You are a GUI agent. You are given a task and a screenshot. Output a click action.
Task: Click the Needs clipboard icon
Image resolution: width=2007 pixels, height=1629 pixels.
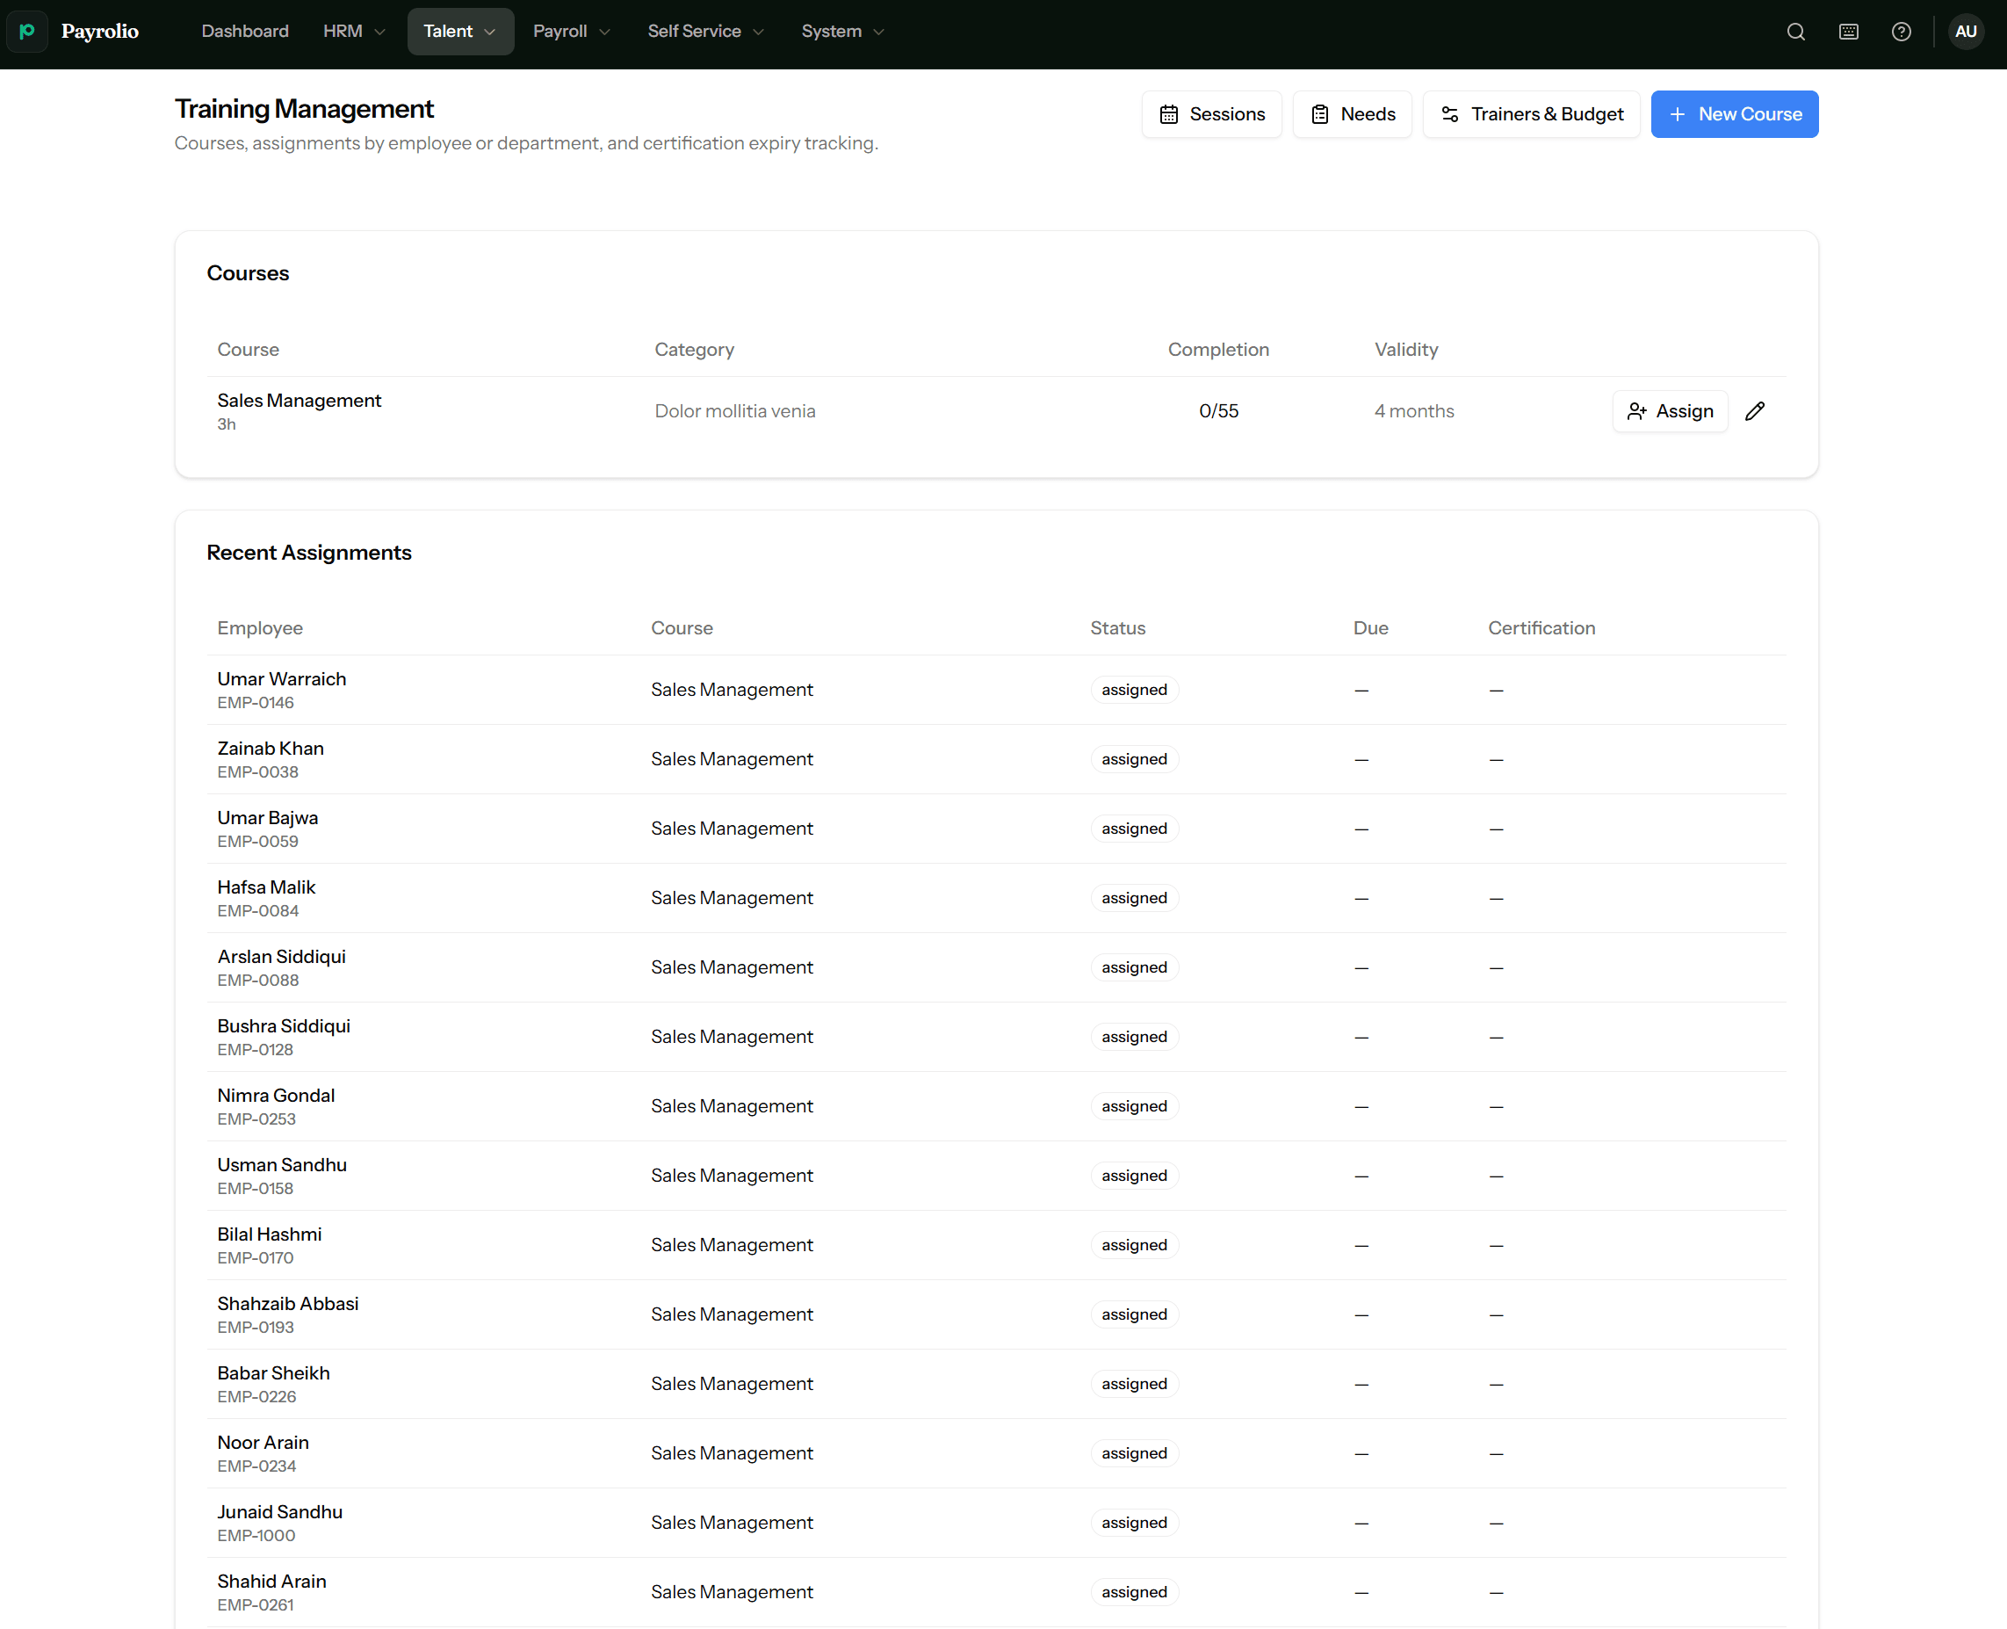(1319, 114)
